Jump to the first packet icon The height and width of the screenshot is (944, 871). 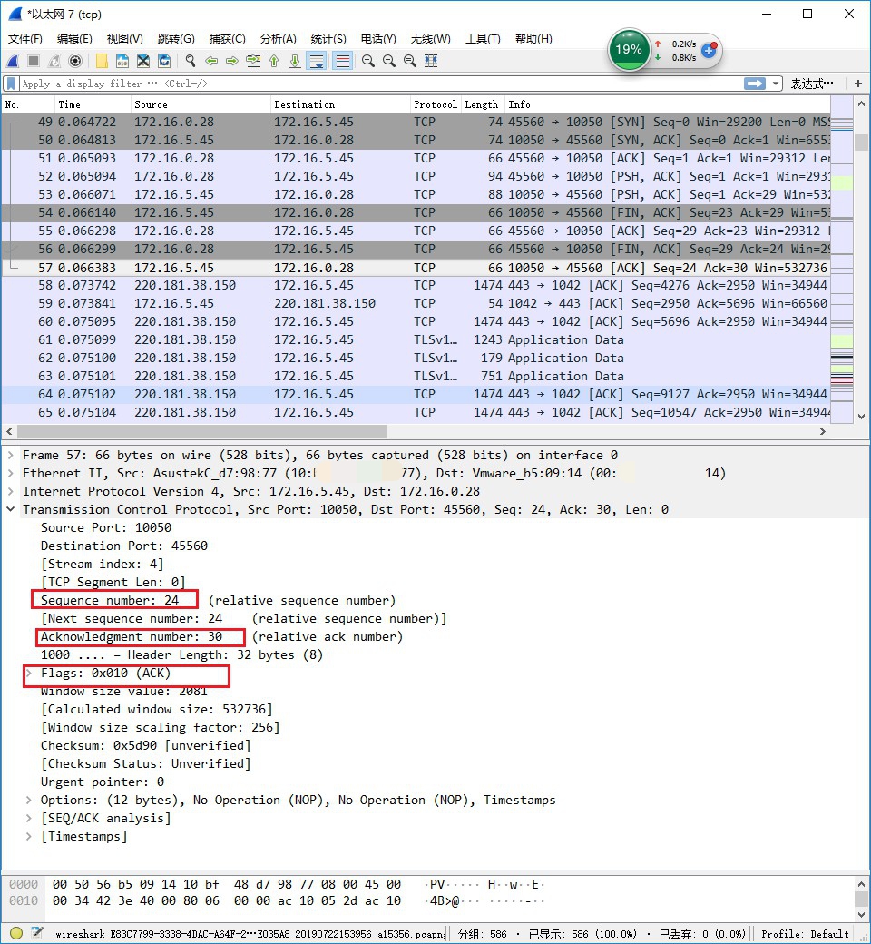tap(274, 61)
